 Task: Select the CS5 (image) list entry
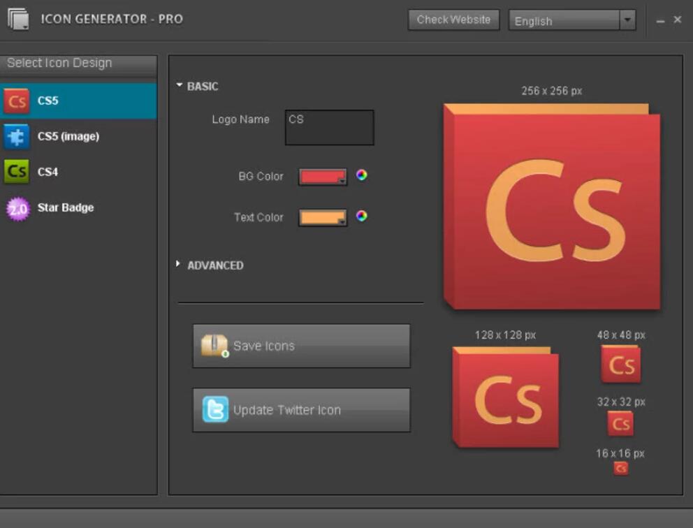click(78, 136)
